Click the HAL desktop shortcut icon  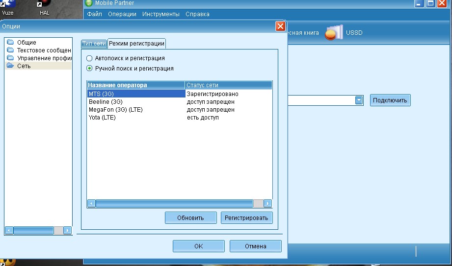[44, 5]
